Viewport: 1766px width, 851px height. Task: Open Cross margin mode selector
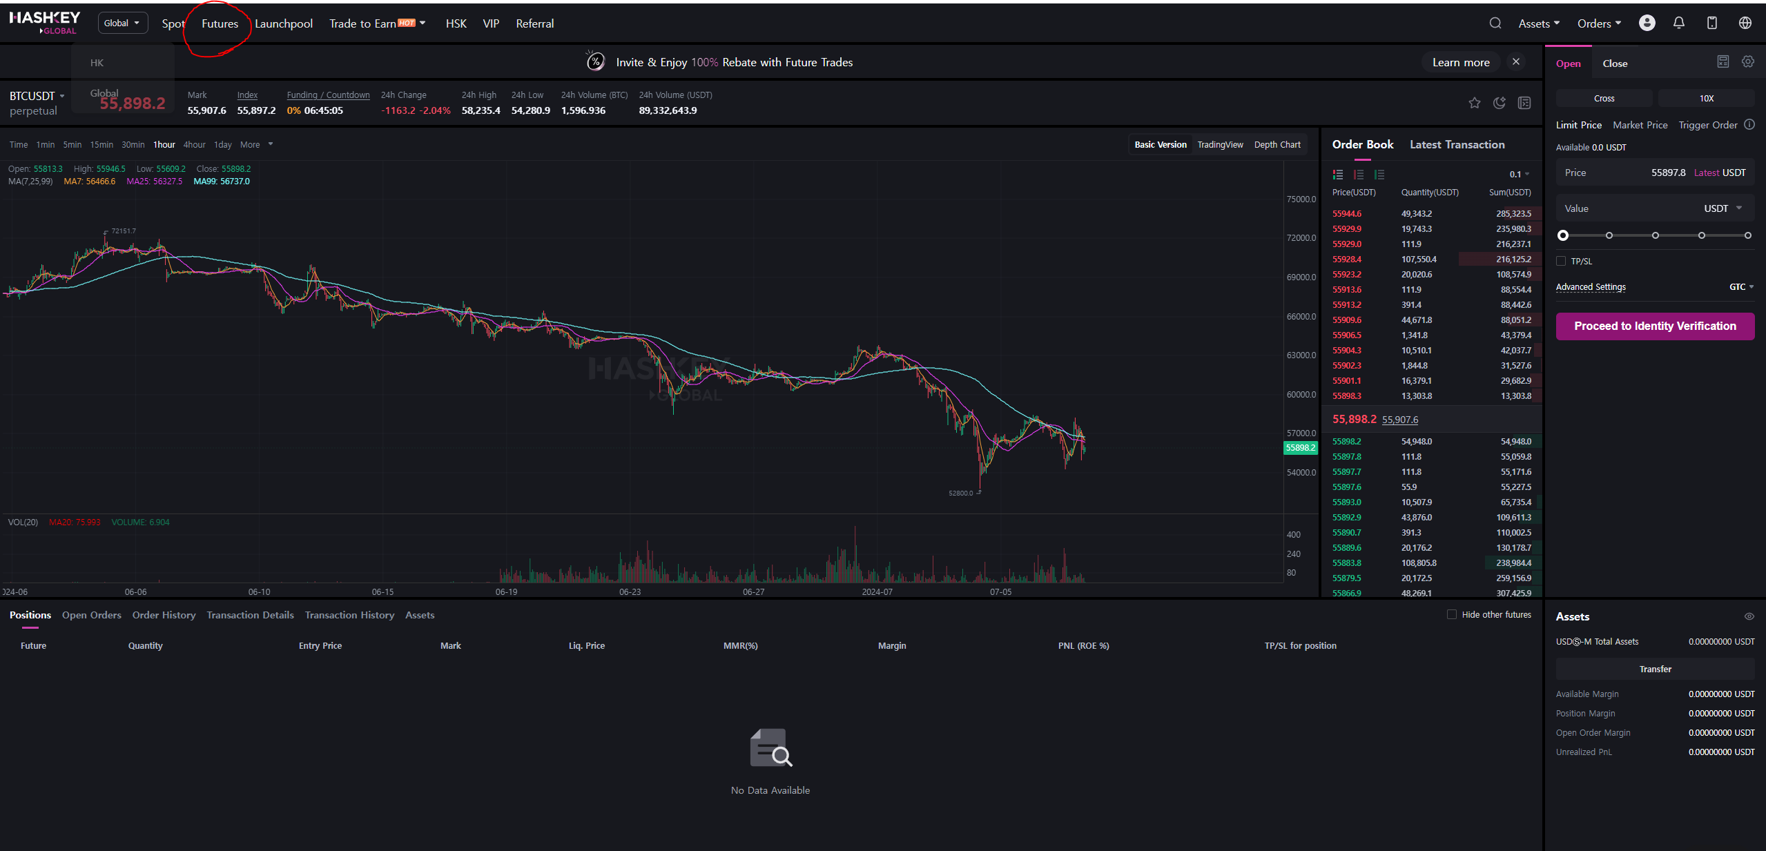(1604, 98)
